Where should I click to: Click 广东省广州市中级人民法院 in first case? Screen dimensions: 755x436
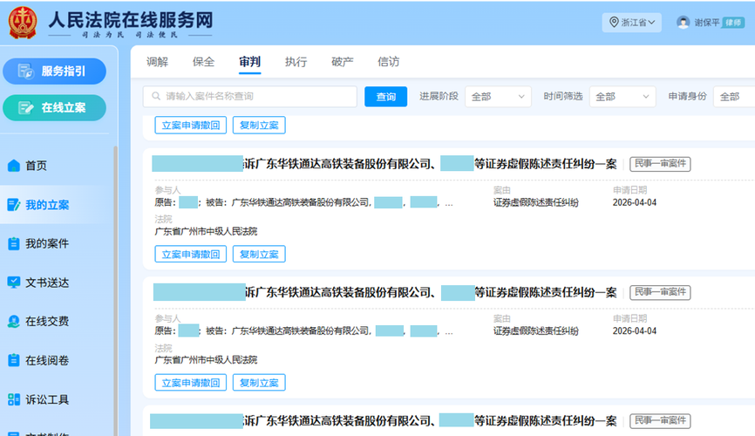coord(206,232)
